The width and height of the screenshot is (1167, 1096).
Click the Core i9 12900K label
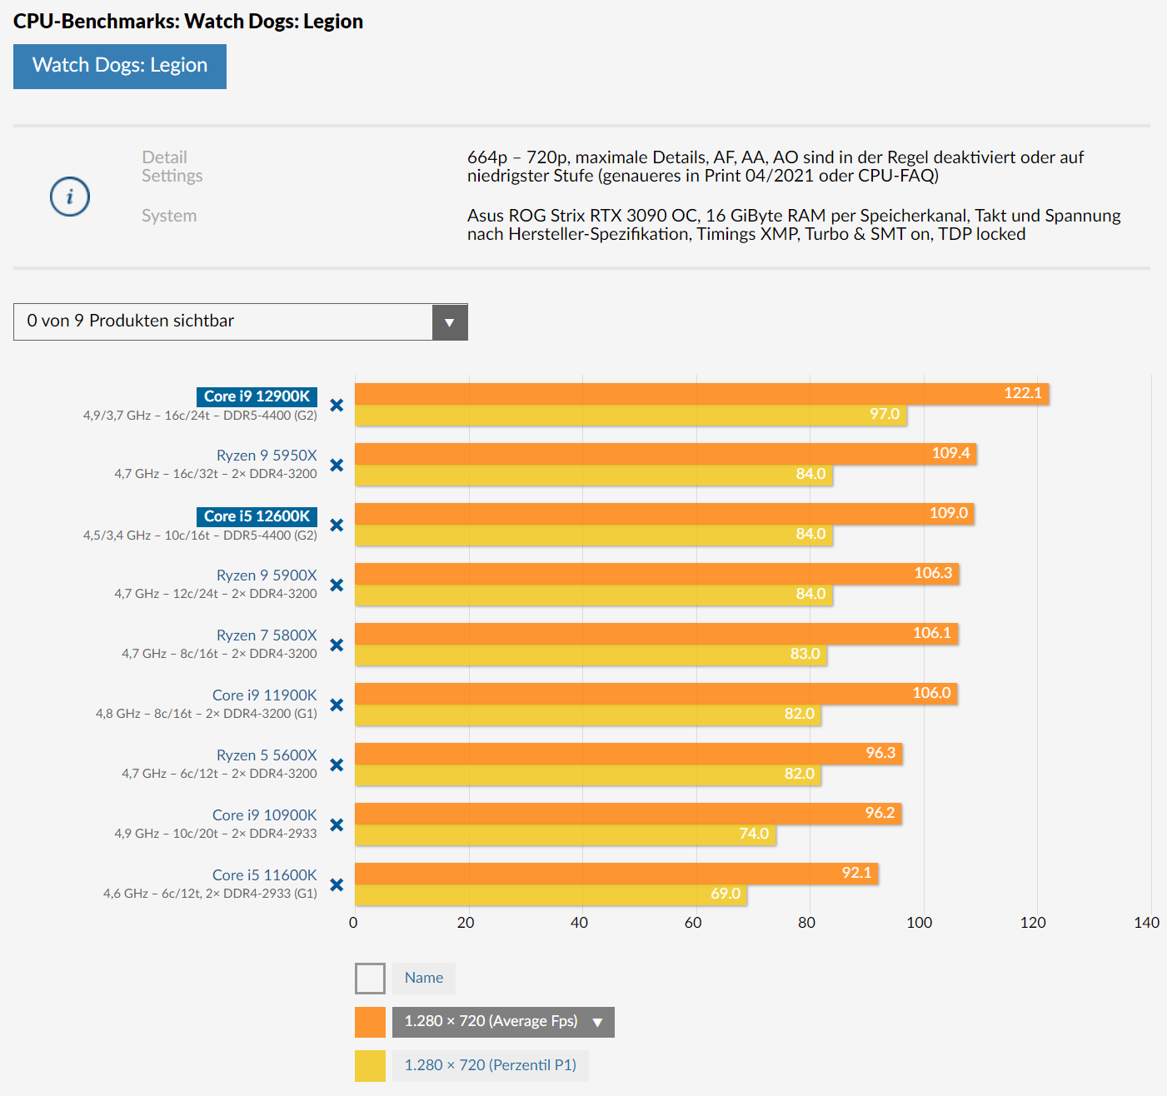257,396
